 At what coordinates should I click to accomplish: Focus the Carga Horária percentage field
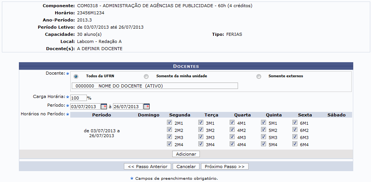pyautogui.click(x=78, y=98)
